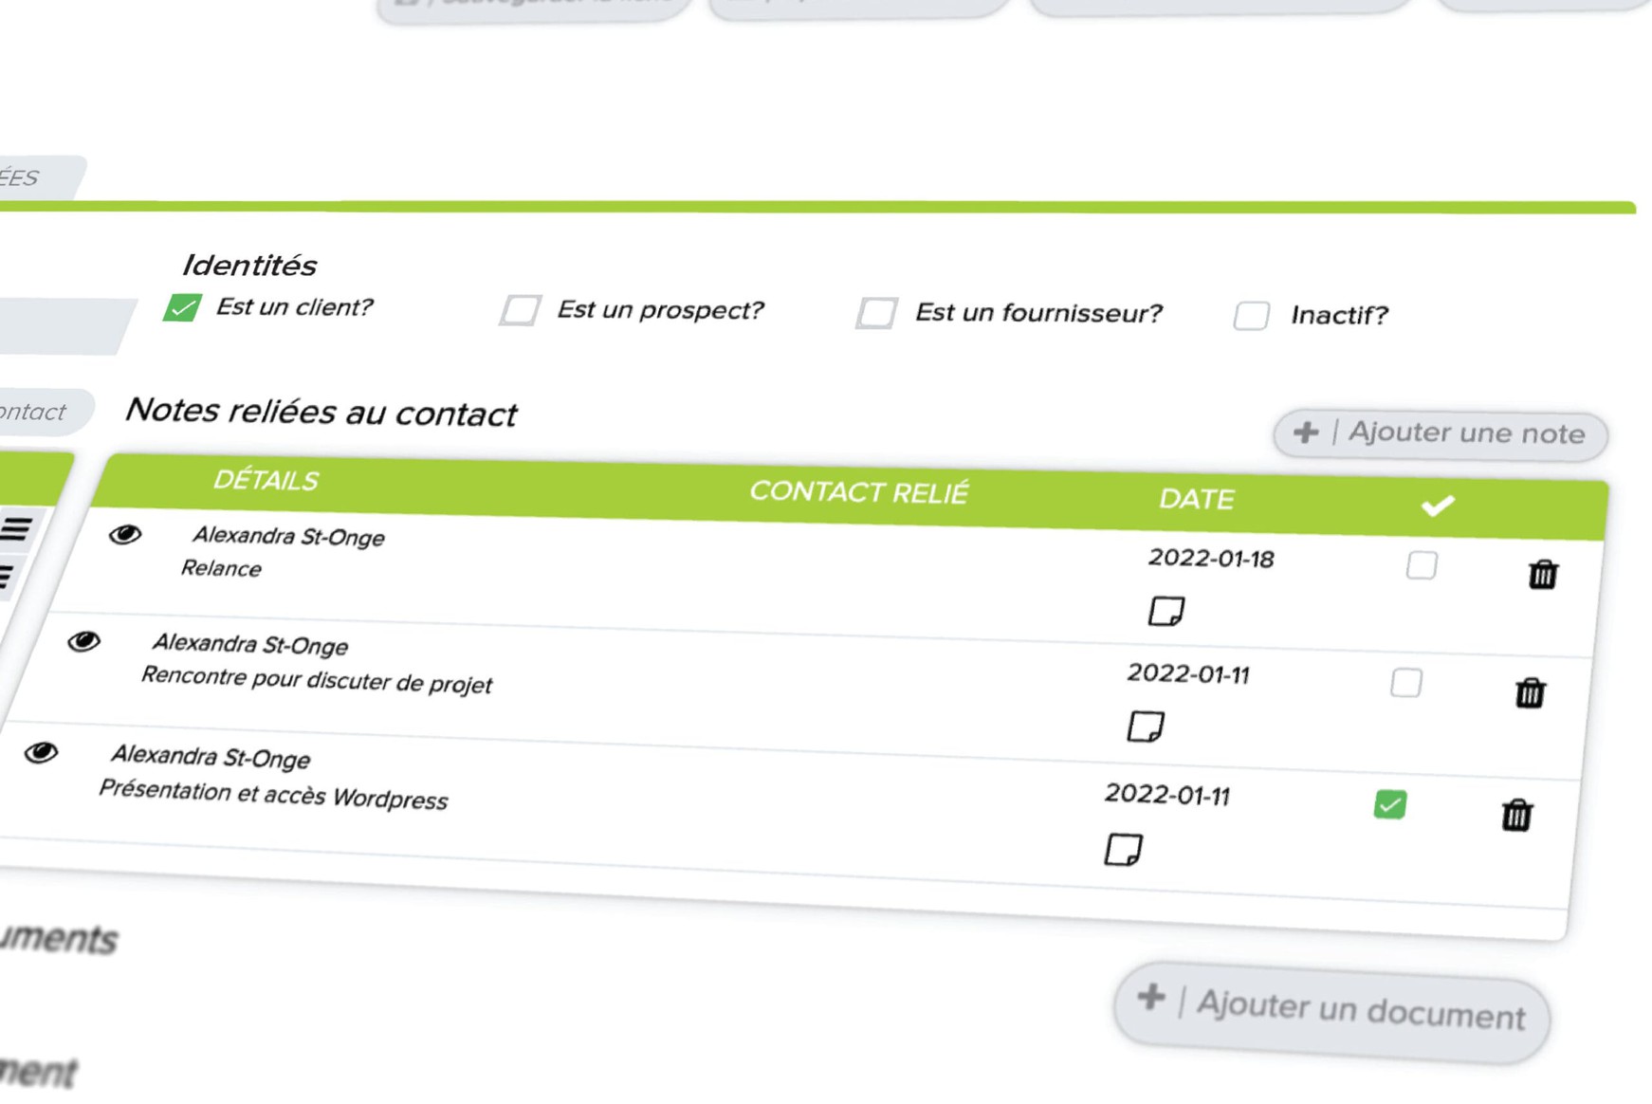Viewport: 1652px width, 1104px height.
Task: View the Rencontre pour discuter note via eye icon
Action: 84,642
